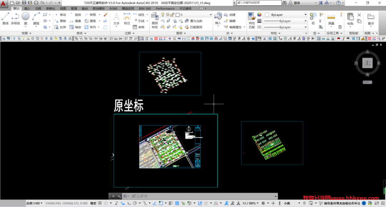Click the Fillet (圆角) command
The height and width of the screenshot is (207, 386).
(90, 21)
